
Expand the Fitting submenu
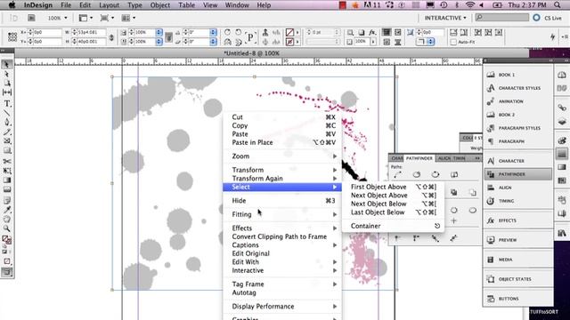(x=282, y=214)
